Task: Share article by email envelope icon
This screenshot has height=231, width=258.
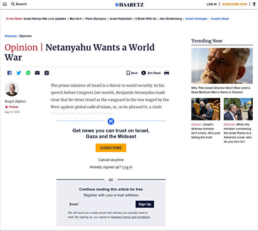Action: 37,73
